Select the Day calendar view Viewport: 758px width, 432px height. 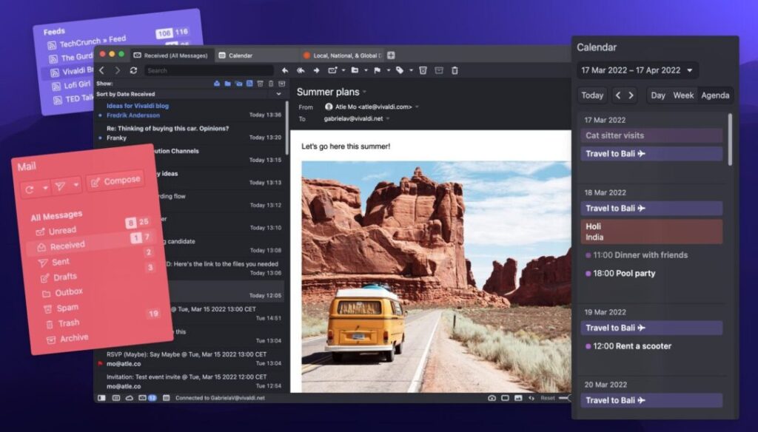[x=658, y=95]
